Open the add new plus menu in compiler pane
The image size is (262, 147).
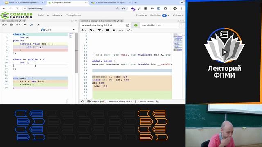[121, 30]
